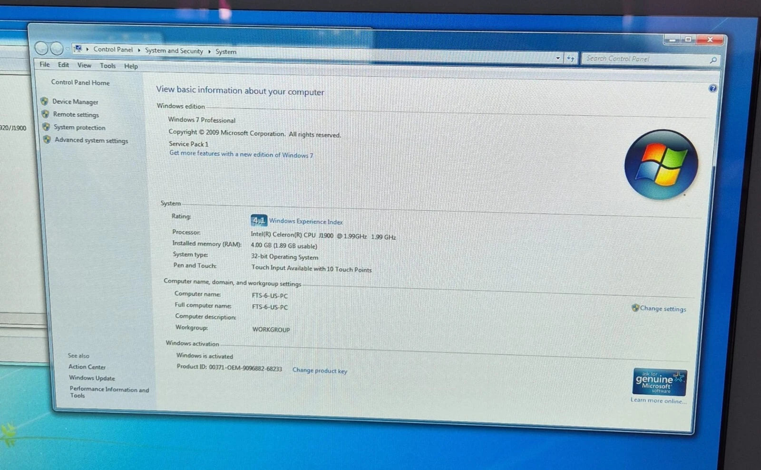Click the Full computer name value FTS-6-US-PC

270,307
